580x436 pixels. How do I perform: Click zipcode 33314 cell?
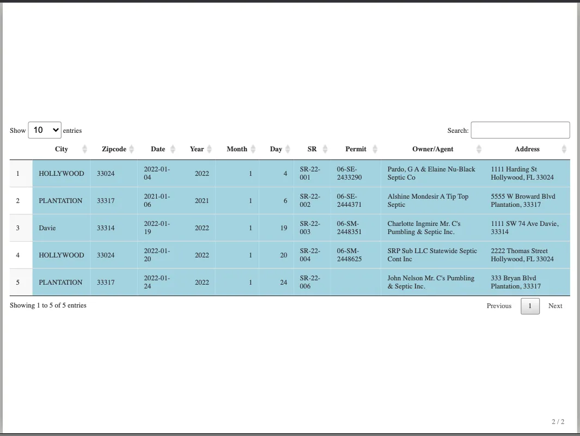click(114, 228)
